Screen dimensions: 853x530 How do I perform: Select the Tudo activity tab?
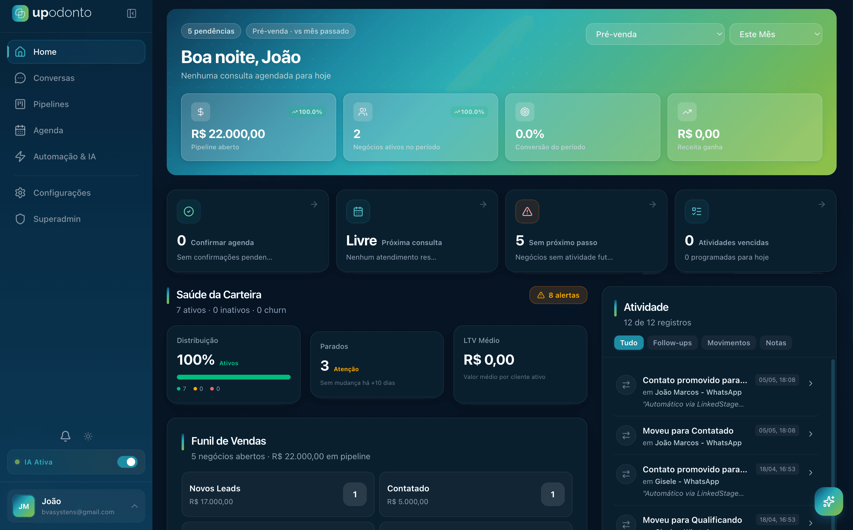click(629, 343)
